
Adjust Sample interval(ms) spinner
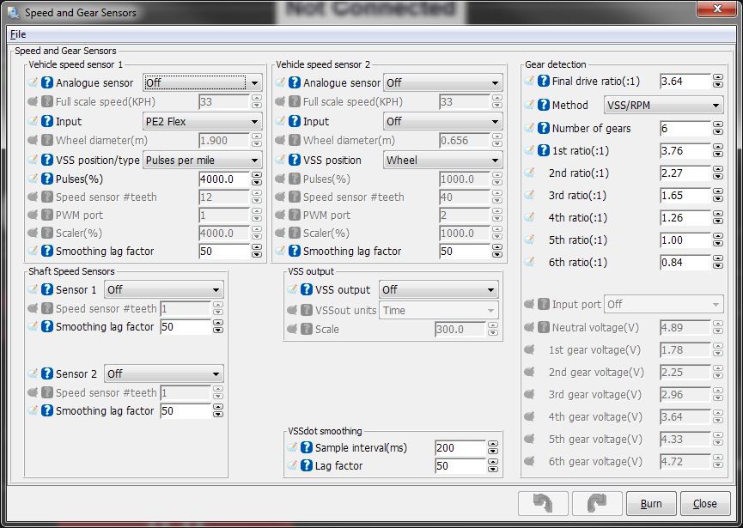pos(493,447)
